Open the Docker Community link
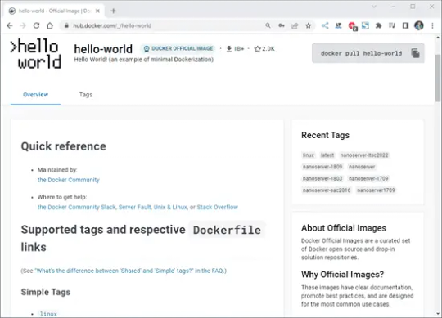The width and height of the screenshot is (442, 318). pyautogui.click(x=69, y=180)
